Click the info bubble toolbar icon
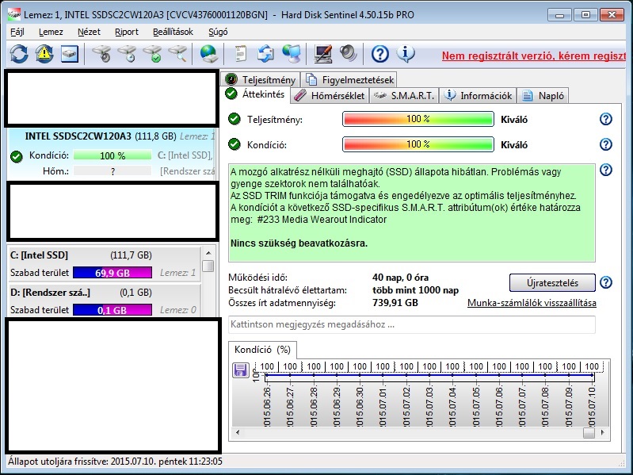Viewport: 633px width, 475px height. tap(406, 54)
